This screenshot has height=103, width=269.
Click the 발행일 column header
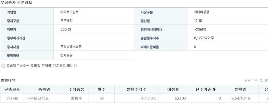(x=241, y=89)
